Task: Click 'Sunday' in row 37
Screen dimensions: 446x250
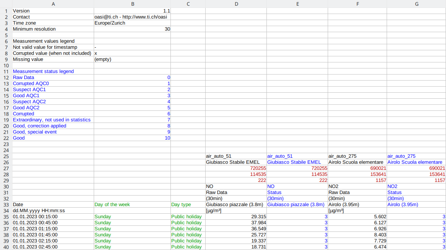Action: [x=132, y=229]
